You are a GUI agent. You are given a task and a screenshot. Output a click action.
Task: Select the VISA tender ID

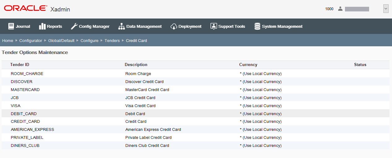click(15, 106)
